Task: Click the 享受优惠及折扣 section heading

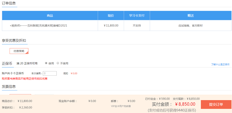Action: tap(14, 40)
